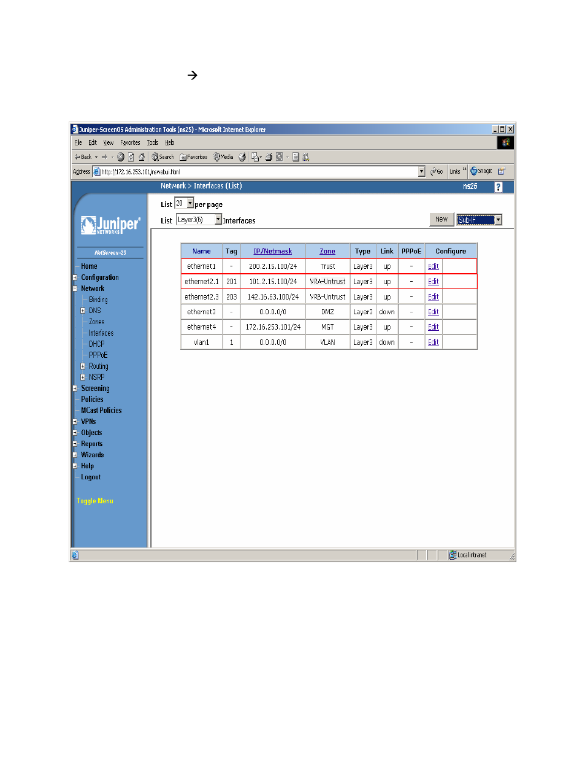Edit the ethernet2.1 interface
585x758 pixels.
click(434, 282)
